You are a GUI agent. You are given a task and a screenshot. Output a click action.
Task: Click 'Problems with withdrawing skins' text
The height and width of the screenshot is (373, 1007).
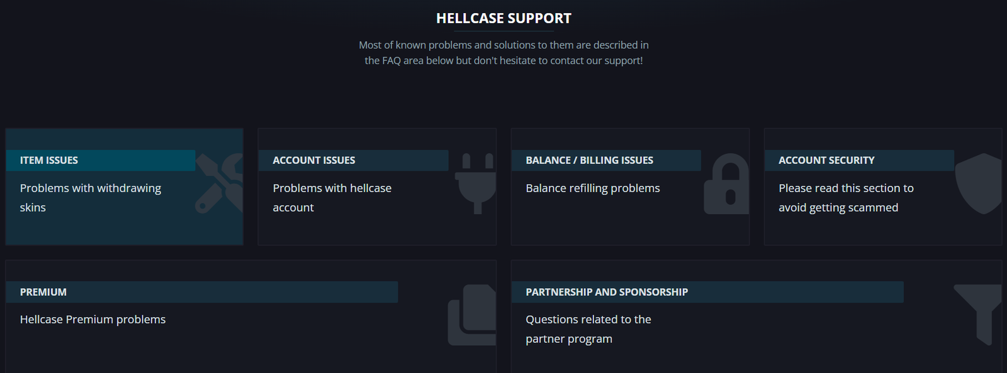(91, 198)
